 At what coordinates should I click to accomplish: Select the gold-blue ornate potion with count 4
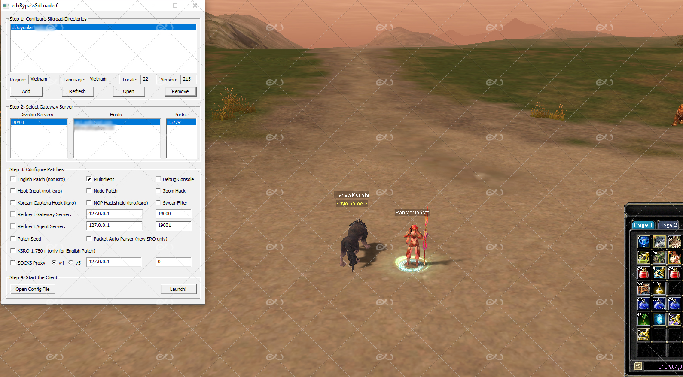click(659, 273)
